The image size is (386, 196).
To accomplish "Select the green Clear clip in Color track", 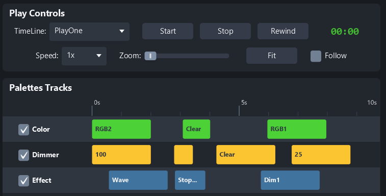I will pyautogui.click(x=196, y=129).
